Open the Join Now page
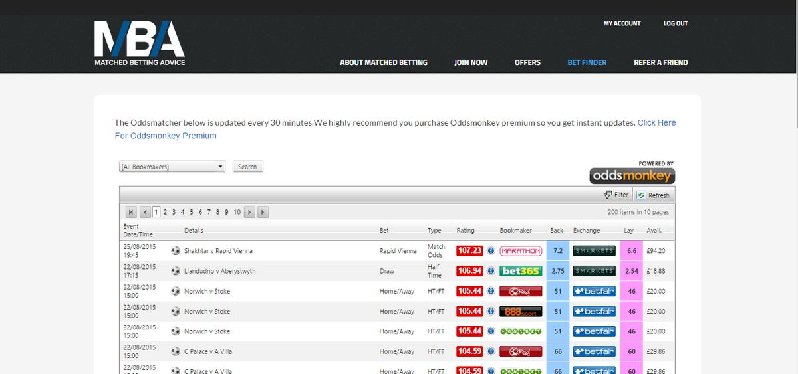This screenshot has width=798, height=374. coord(471,62)
